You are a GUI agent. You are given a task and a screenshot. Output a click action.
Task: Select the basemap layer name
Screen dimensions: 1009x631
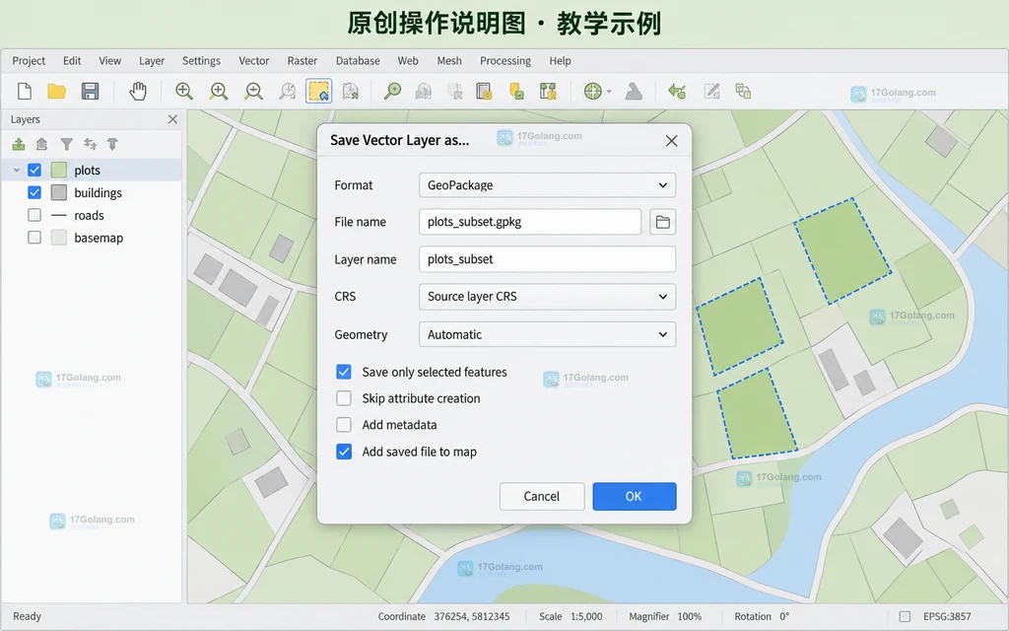coord(99,238)
